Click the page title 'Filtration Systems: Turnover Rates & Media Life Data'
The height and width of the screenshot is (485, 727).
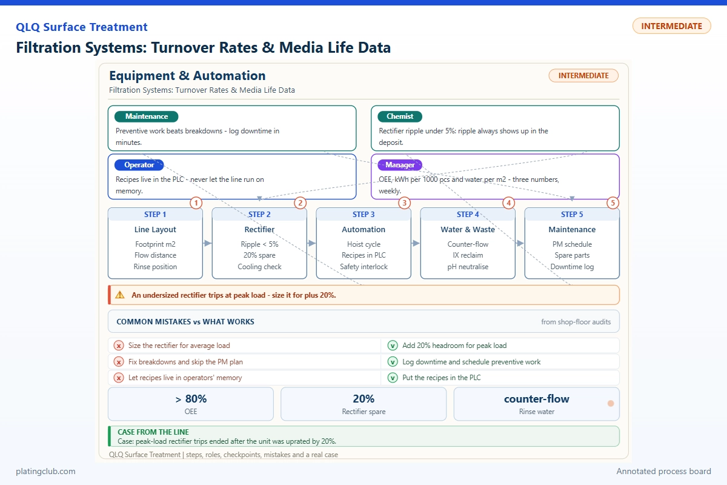coord(203,47)
